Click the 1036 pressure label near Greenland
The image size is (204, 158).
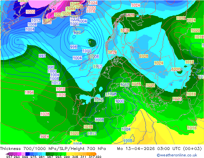coord(67,14)
